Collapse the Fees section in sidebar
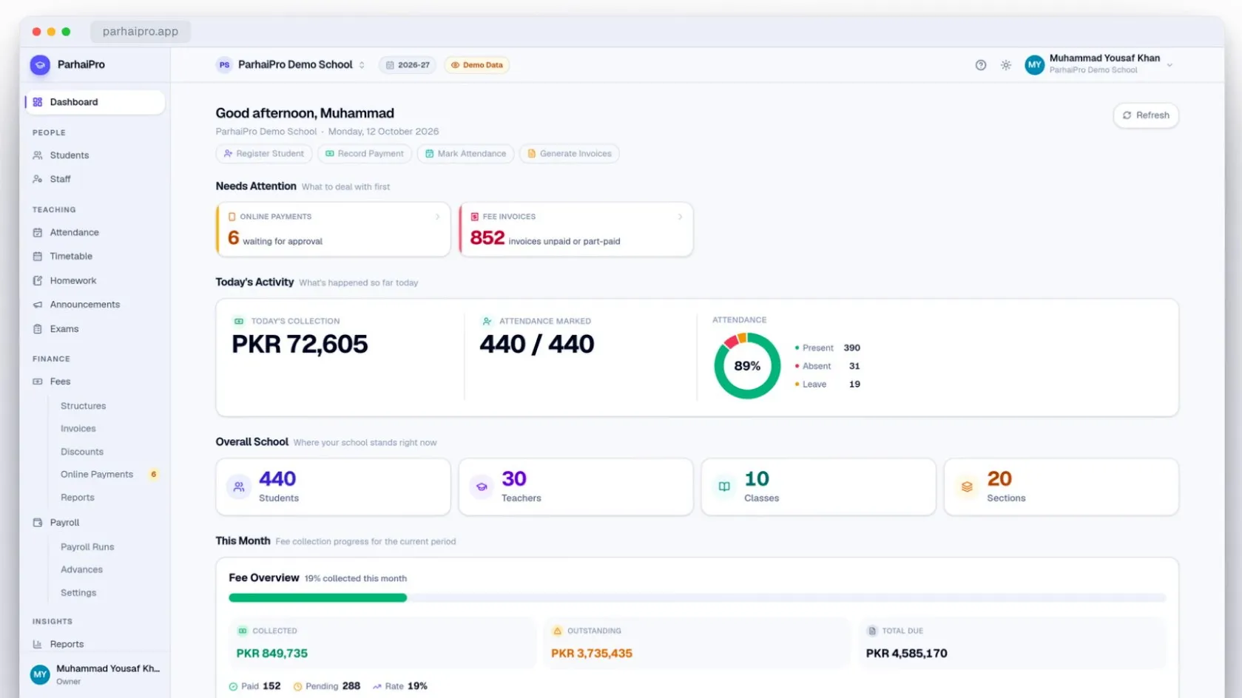Viewport: 1242px width, 698px height. tap(95, 382)
